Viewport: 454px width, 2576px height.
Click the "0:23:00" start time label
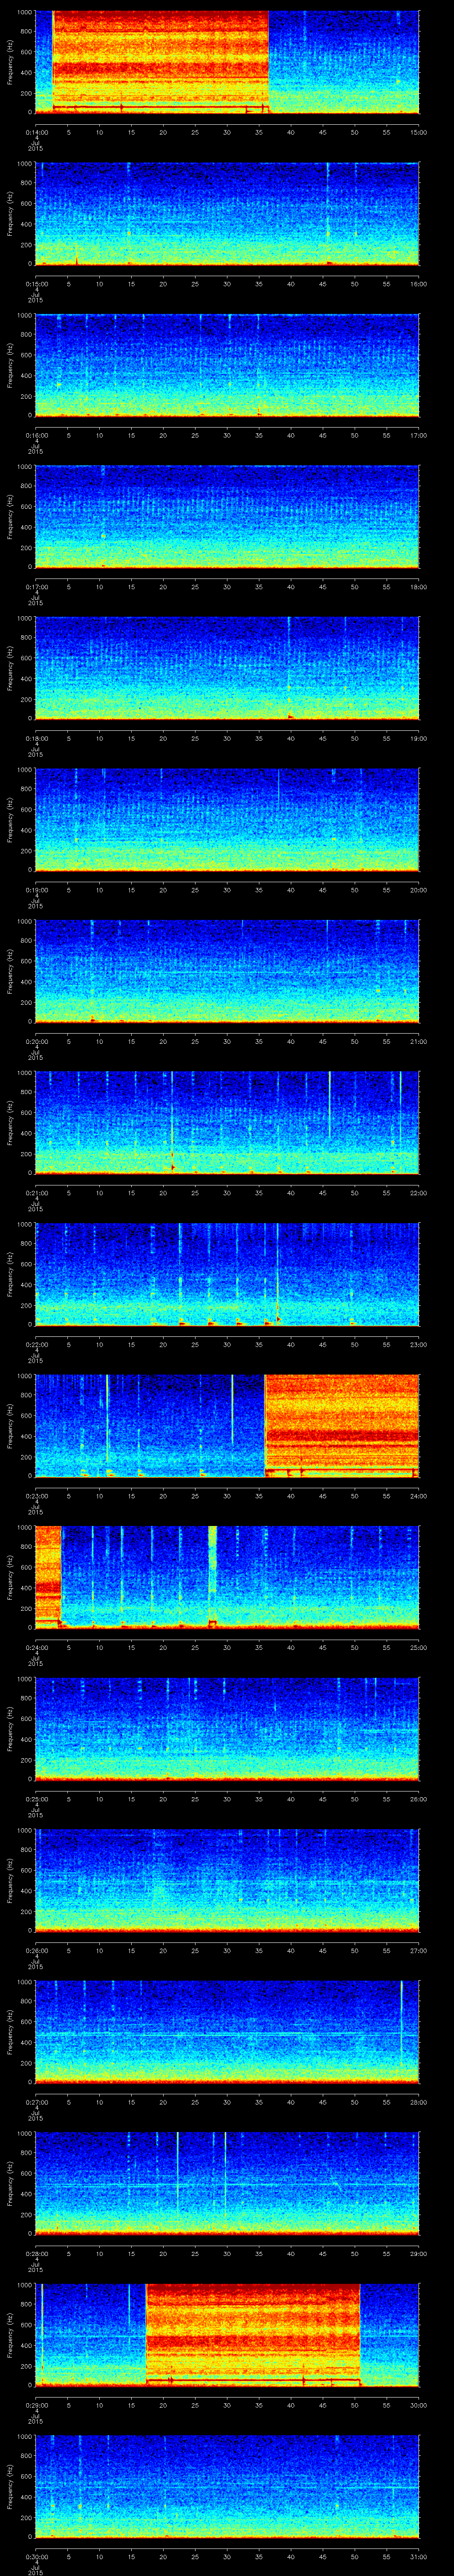click(36, 1496)
